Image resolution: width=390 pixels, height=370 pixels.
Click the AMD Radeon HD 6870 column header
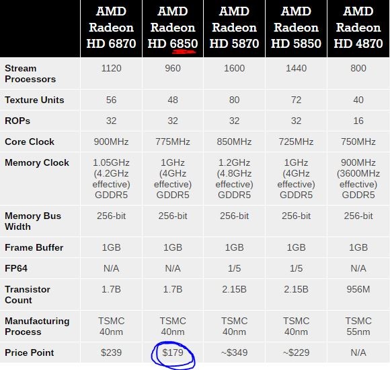(x=111, y=28)
